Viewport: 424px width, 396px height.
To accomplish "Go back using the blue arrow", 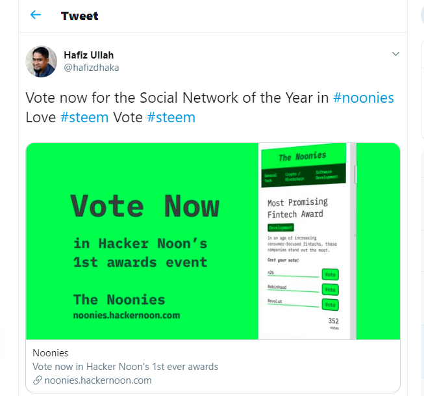I will pyautogui.click(x=36, y=14).
